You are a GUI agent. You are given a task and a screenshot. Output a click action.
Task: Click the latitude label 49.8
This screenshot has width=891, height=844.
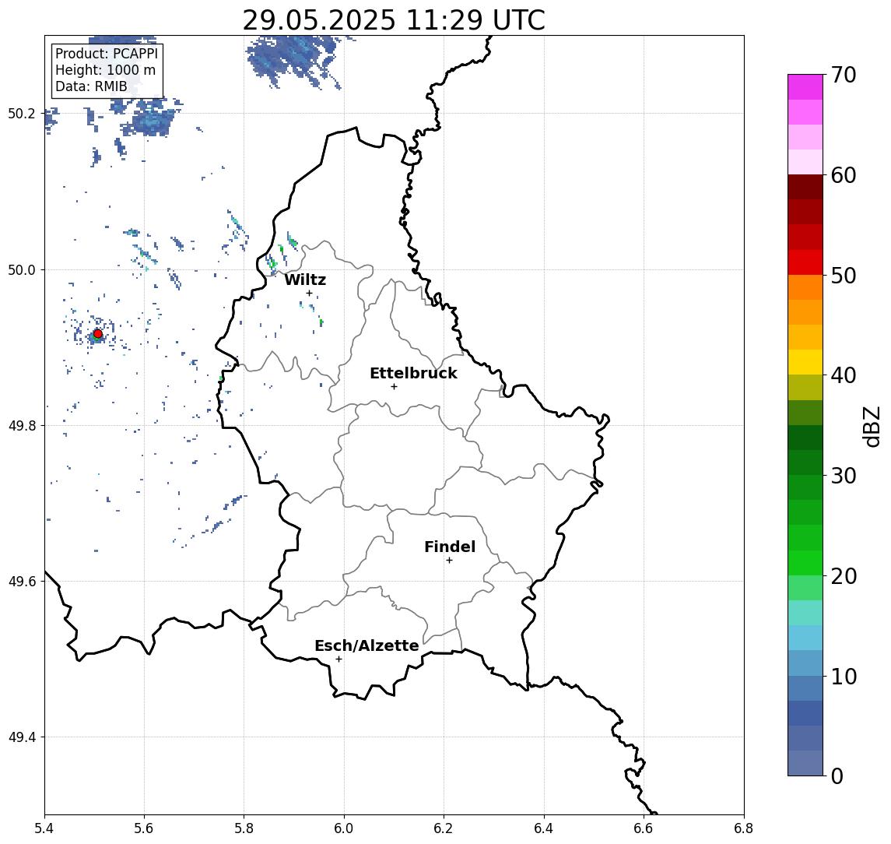click(x=22, y=425)
